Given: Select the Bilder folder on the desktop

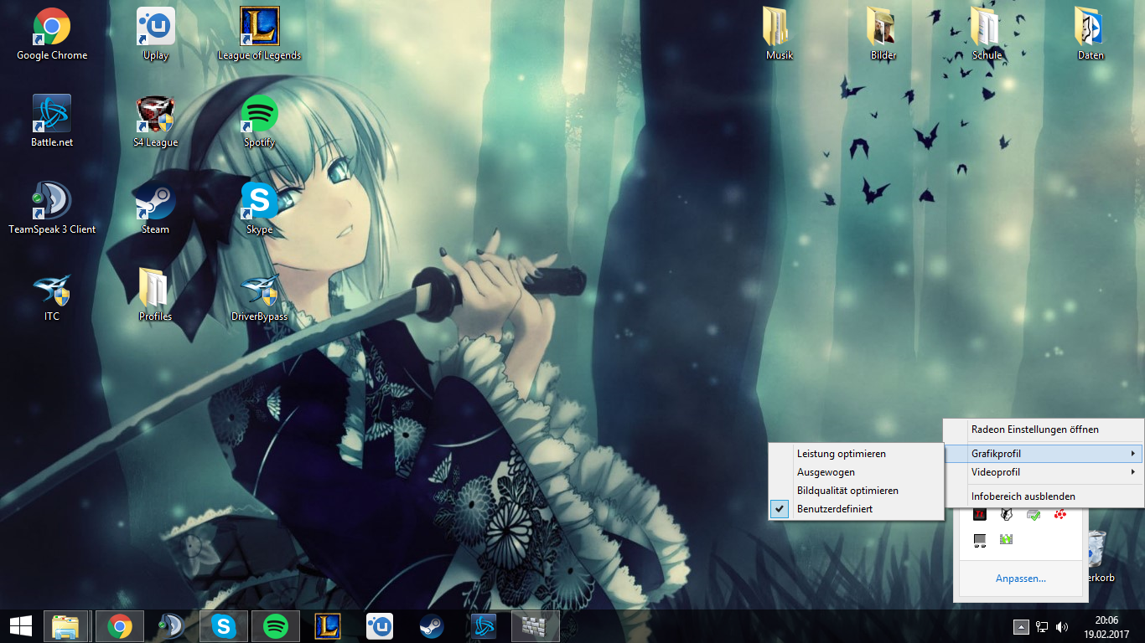Looking at the screenshot, I should click(x=883, y=33).
